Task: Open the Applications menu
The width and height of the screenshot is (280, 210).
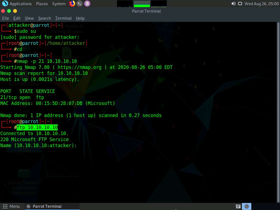Action: click(21, 4)
